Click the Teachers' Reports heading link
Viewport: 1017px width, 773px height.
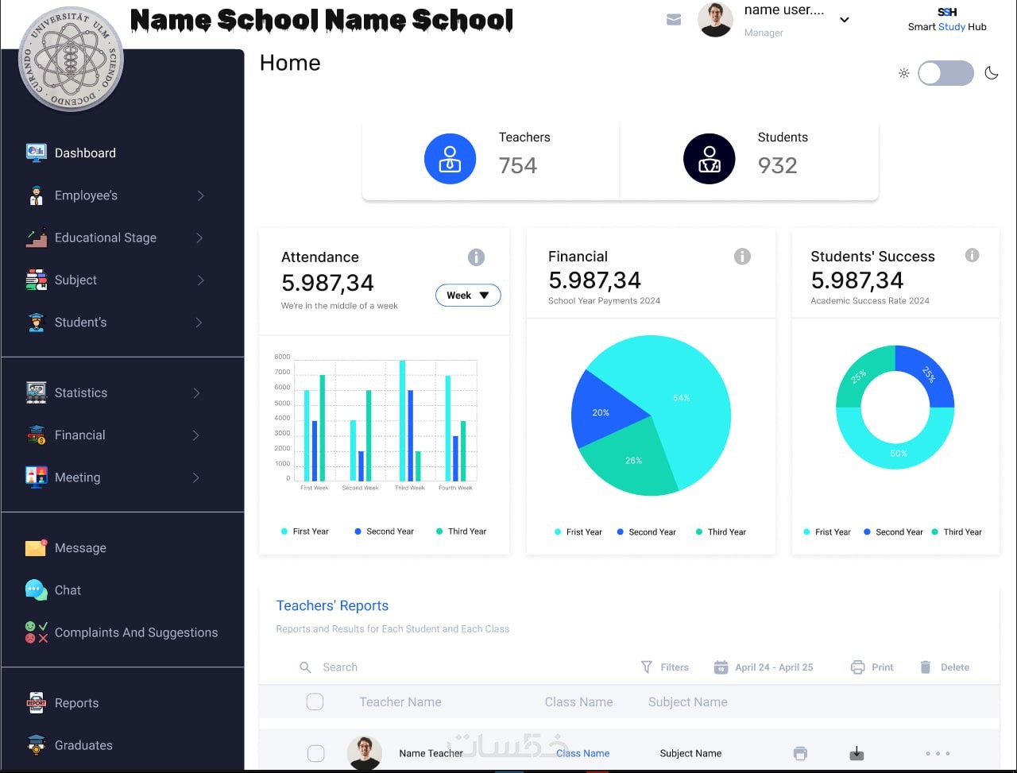(332, 605)
